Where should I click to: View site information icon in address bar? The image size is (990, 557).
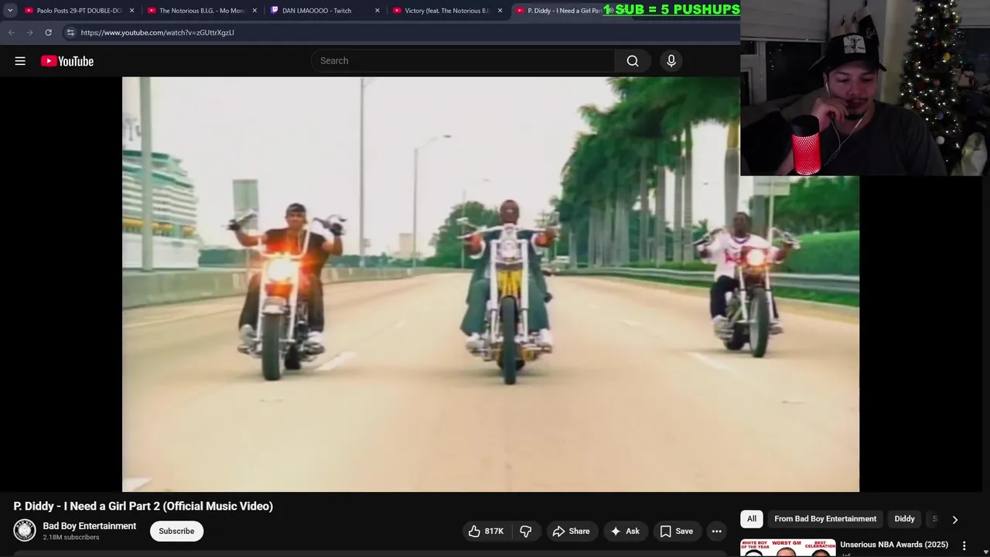(x=70, y=32)
